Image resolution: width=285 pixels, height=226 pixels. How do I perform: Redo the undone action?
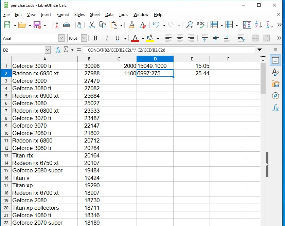coord(171,25)
